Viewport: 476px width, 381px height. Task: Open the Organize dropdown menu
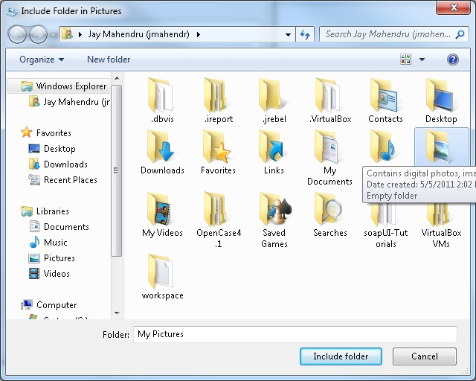[42, 60]
